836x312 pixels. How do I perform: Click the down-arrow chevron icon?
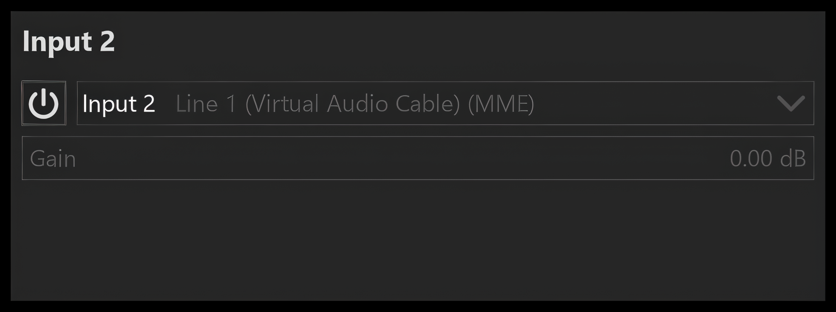click(791, 103)
